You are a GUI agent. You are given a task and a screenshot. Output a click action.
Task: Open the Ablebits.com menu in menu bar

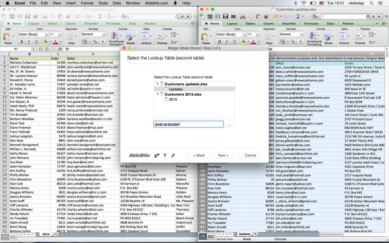[157, 3]
